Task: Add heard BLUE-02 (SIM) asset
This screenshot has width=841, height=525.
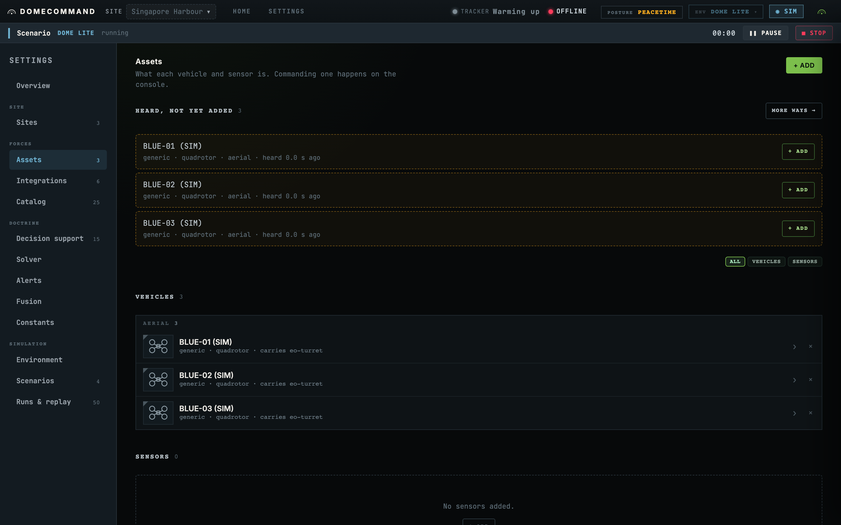Action: 798,190
